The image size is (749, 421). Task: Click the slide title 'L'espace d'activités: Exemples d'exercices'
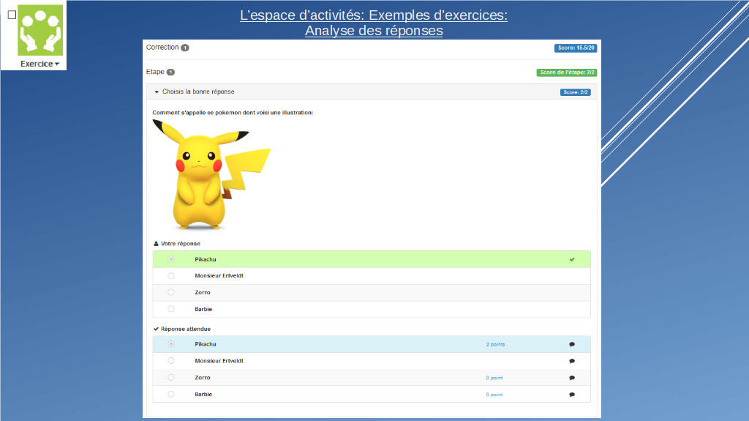pos(374,15)
